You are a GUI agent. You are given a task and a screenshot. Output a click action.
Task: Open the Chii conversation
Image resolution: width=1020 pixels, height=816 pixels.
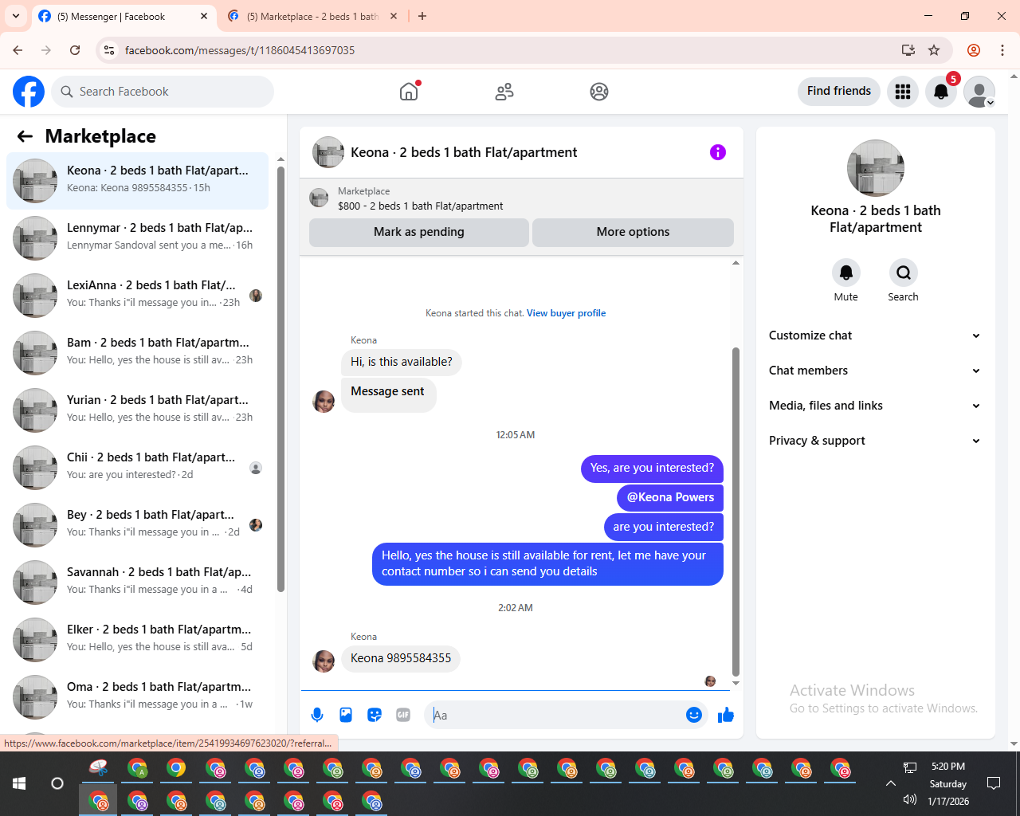pos(137,467)
